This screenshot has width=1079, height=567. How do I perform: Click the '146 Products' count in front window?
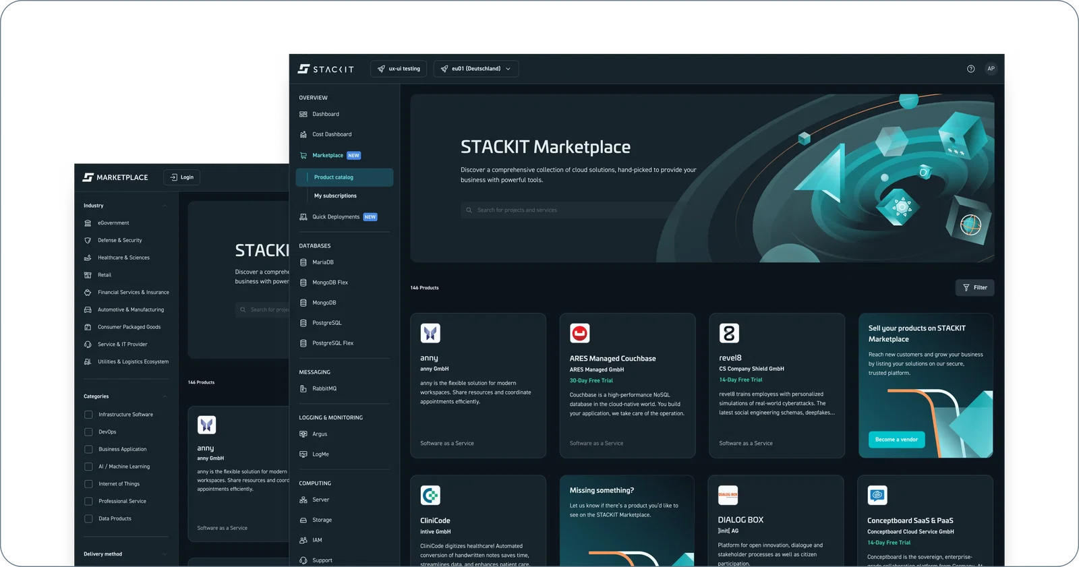click(x=425, y=288)
